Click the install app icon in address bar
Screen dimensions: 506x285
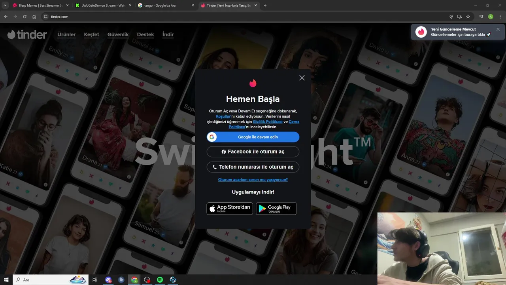tap(459, 17)
